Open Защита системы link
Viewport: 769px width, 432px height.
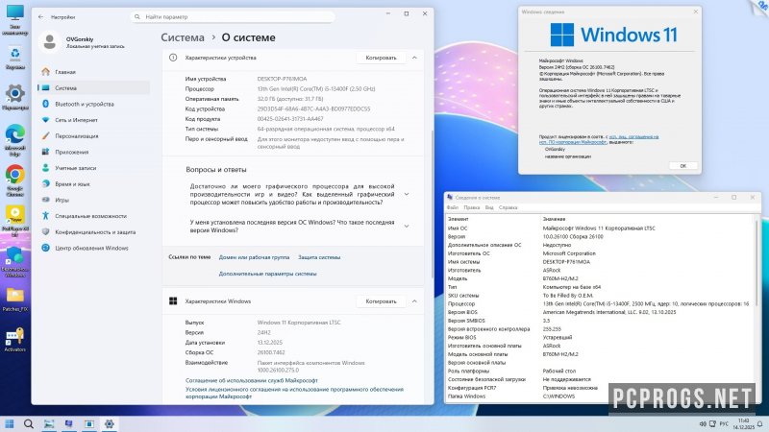point(319,257)
